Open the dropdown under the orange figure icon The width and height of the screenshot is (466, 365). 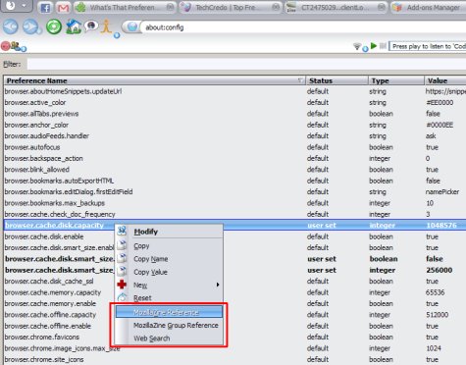click(x=117, y=35)
